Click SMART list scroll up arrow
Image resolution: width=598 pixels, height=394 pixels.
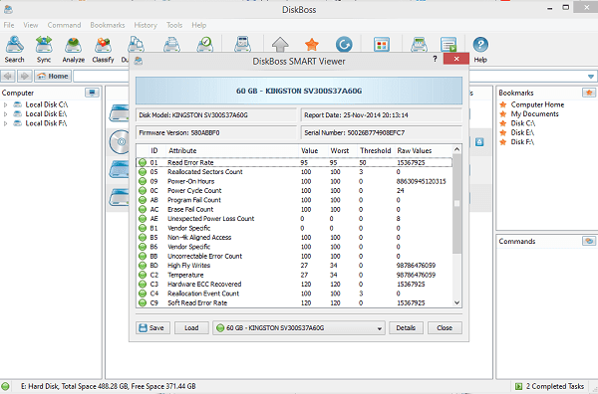(x=456, y=149)
